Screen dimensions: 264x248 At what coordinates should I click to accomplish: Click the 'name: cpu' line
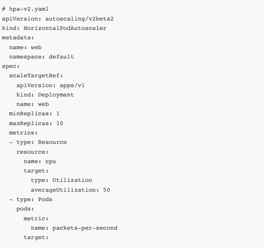(40, 161)
